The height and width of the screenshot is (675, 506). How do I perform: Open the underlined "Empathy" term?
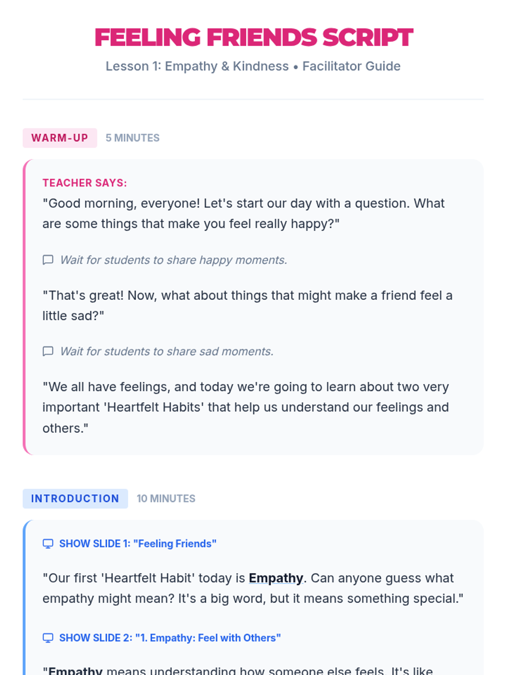click(276, 578)
